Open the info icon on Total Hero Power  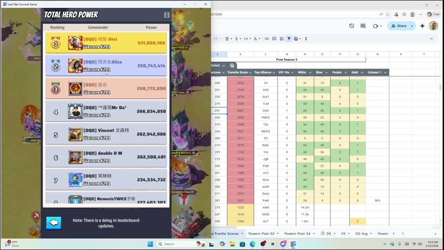(167, 15)
